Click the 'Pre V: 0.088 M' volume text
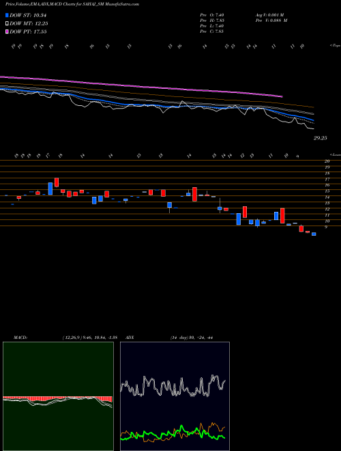 point(271,20)
